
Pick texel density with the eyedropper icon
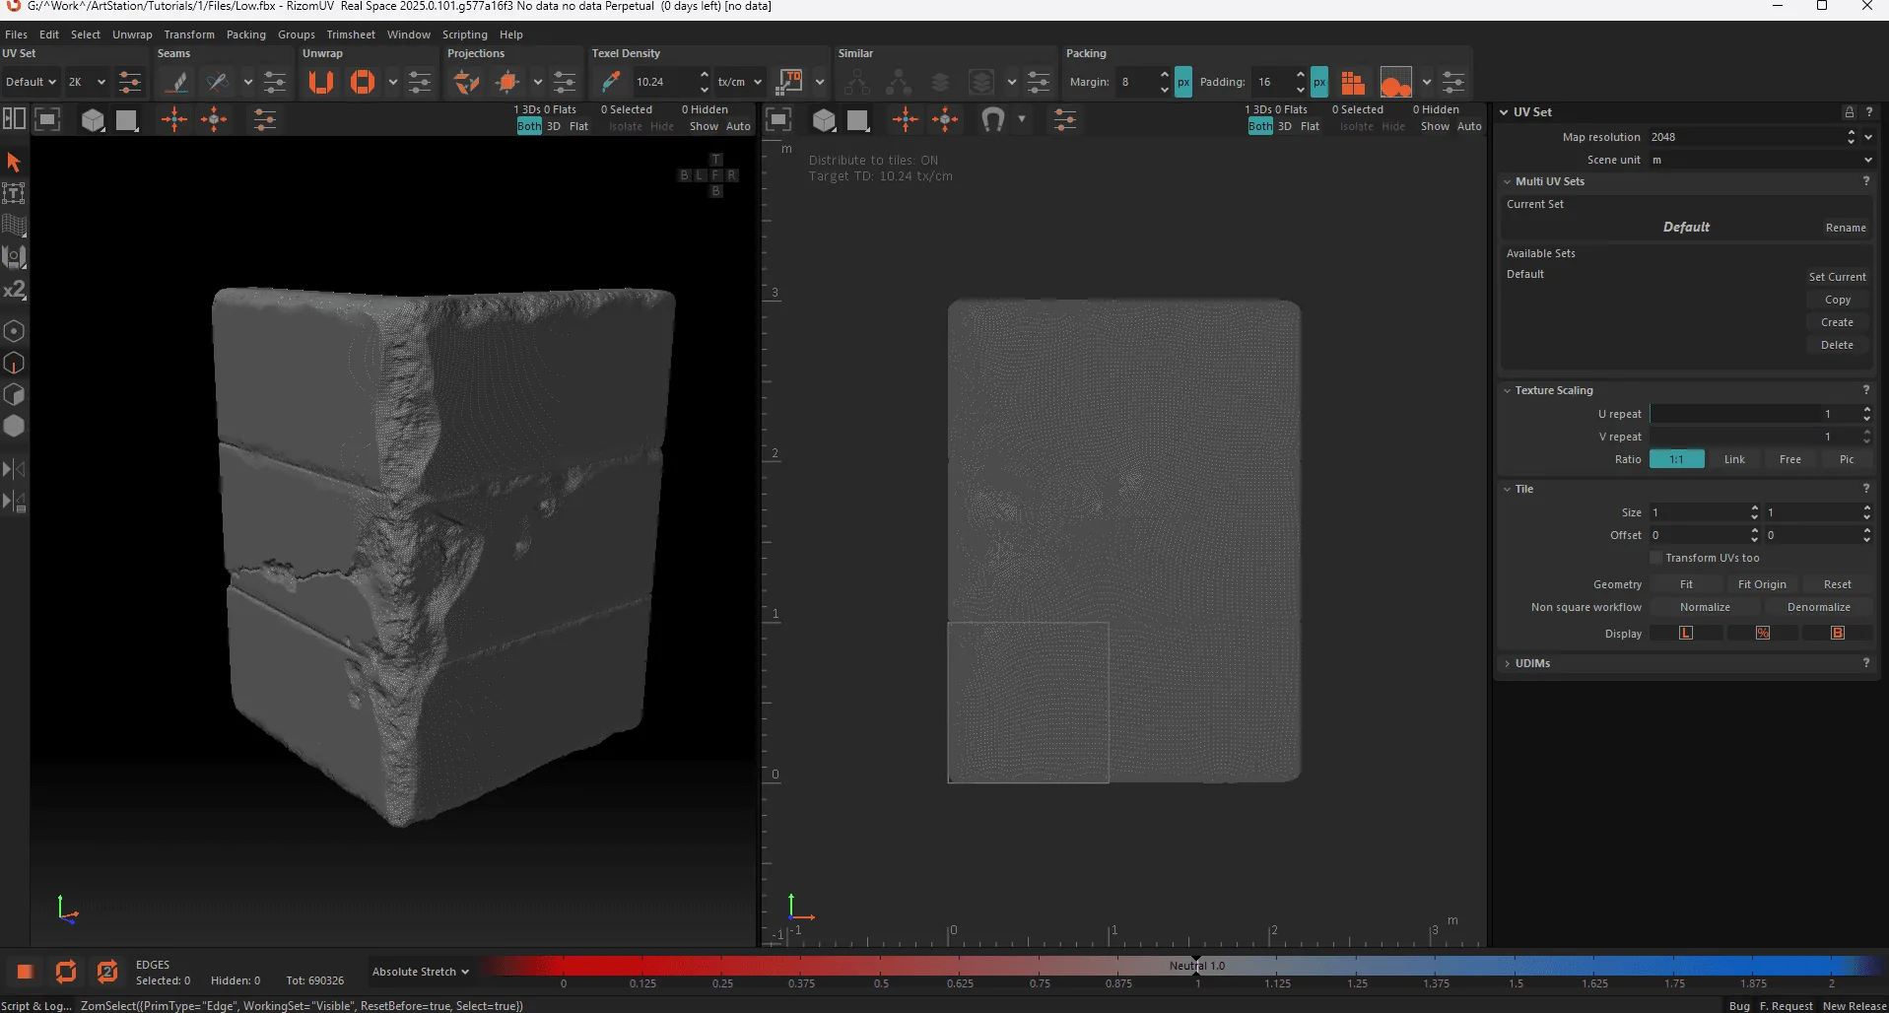point(611,82)
